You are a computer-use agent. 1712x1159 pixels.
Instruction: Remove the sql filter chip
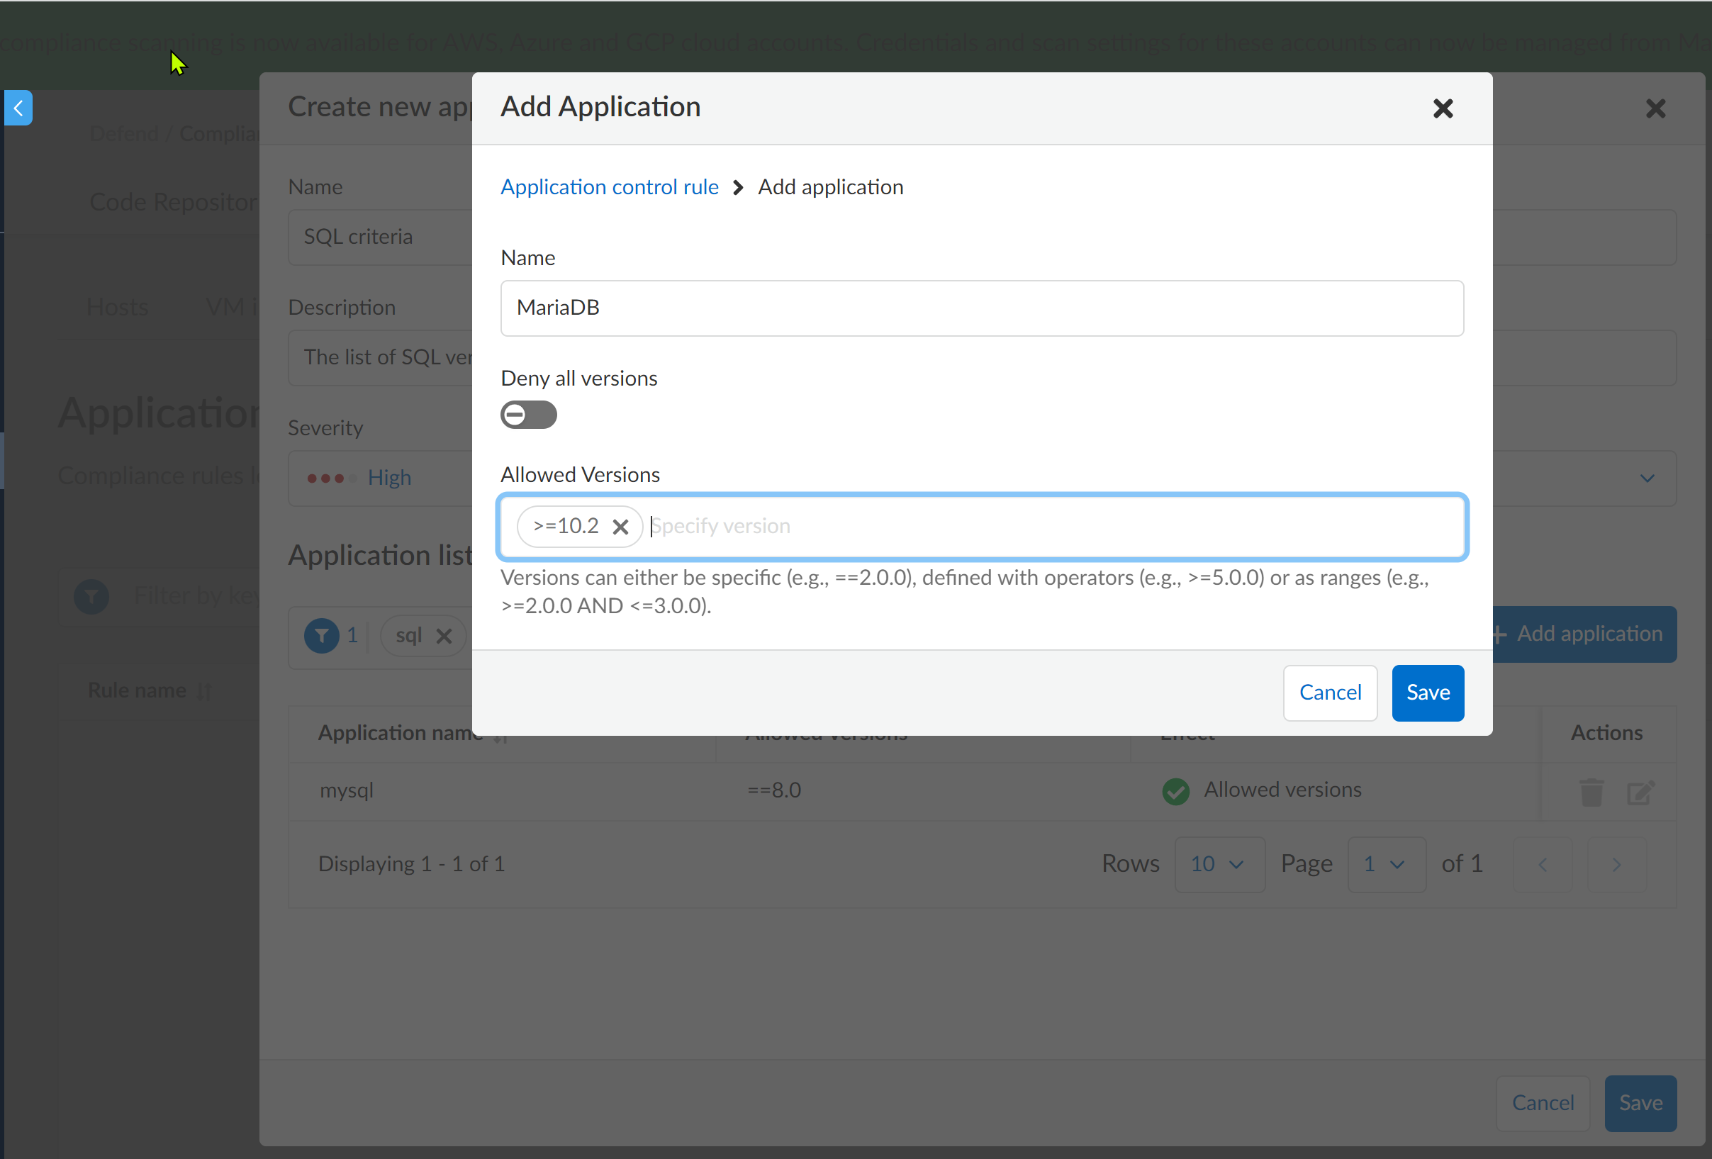[444, 636]
